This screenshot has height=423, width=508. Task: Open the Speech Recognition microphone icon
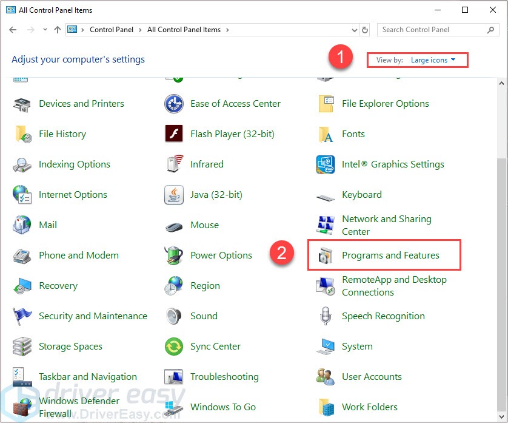coord(326,316)
